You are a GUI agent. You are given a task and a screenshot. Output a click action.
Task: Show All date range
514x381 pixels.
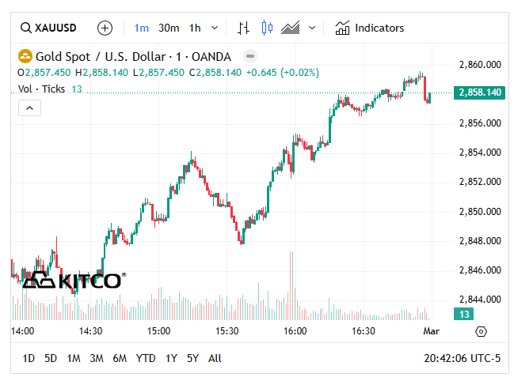[215, 358]
